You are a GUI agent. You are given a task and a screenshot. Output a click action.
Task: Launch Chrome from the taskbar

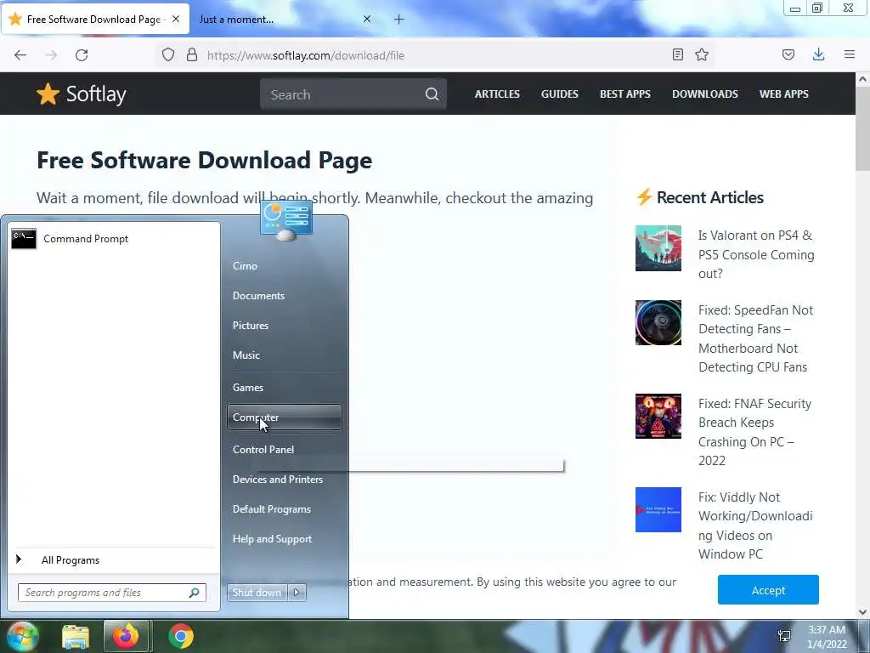(x=181, y=636)
